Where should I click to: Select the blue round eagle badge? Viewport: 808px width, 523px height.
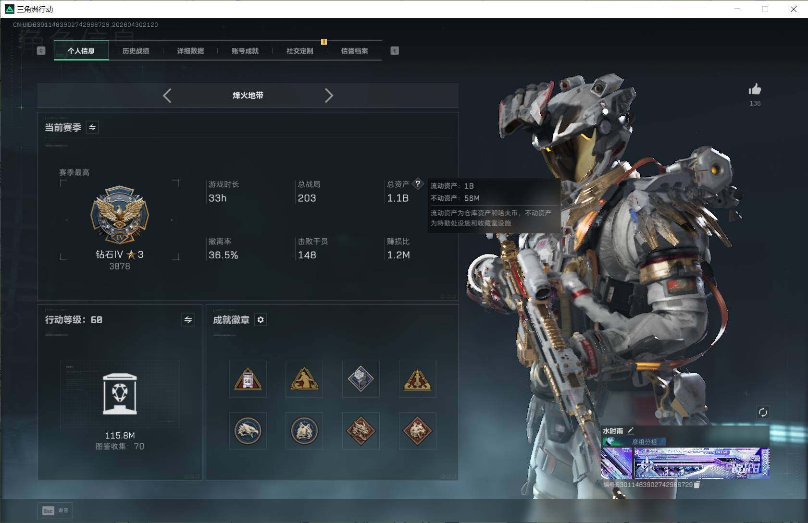248,431
